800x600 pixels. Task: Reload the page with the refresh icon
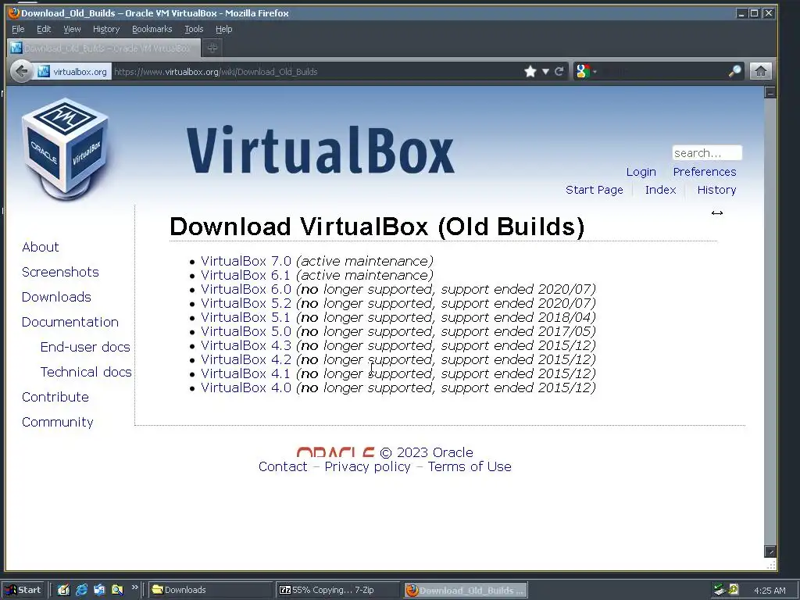[x=559, y=71]
